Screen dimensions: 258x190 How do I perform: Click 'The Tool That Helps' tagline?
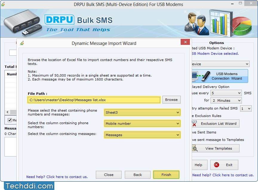pos(78,30)
